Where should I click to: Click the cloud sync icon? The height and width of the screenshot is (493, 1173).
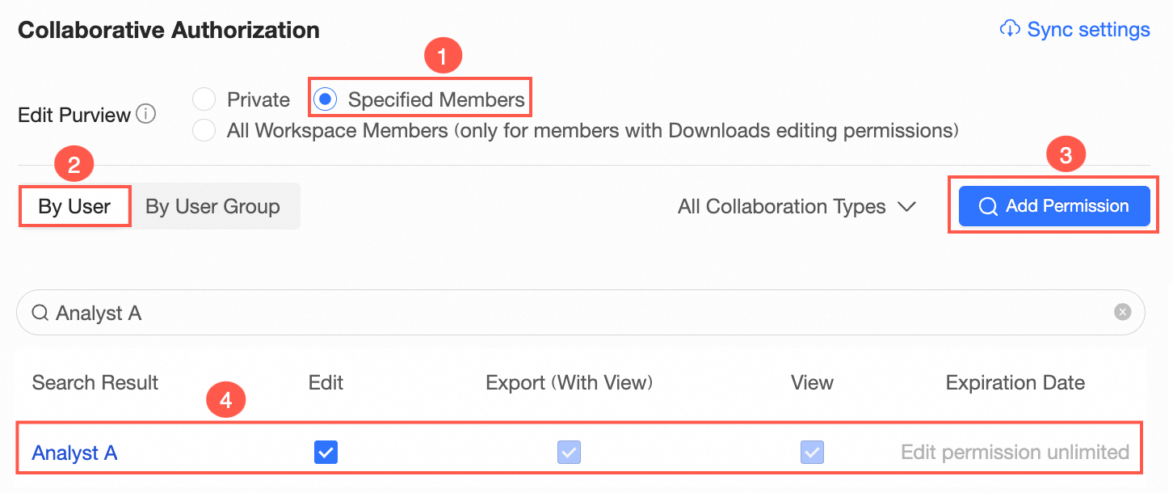[x=1010, y=30]
